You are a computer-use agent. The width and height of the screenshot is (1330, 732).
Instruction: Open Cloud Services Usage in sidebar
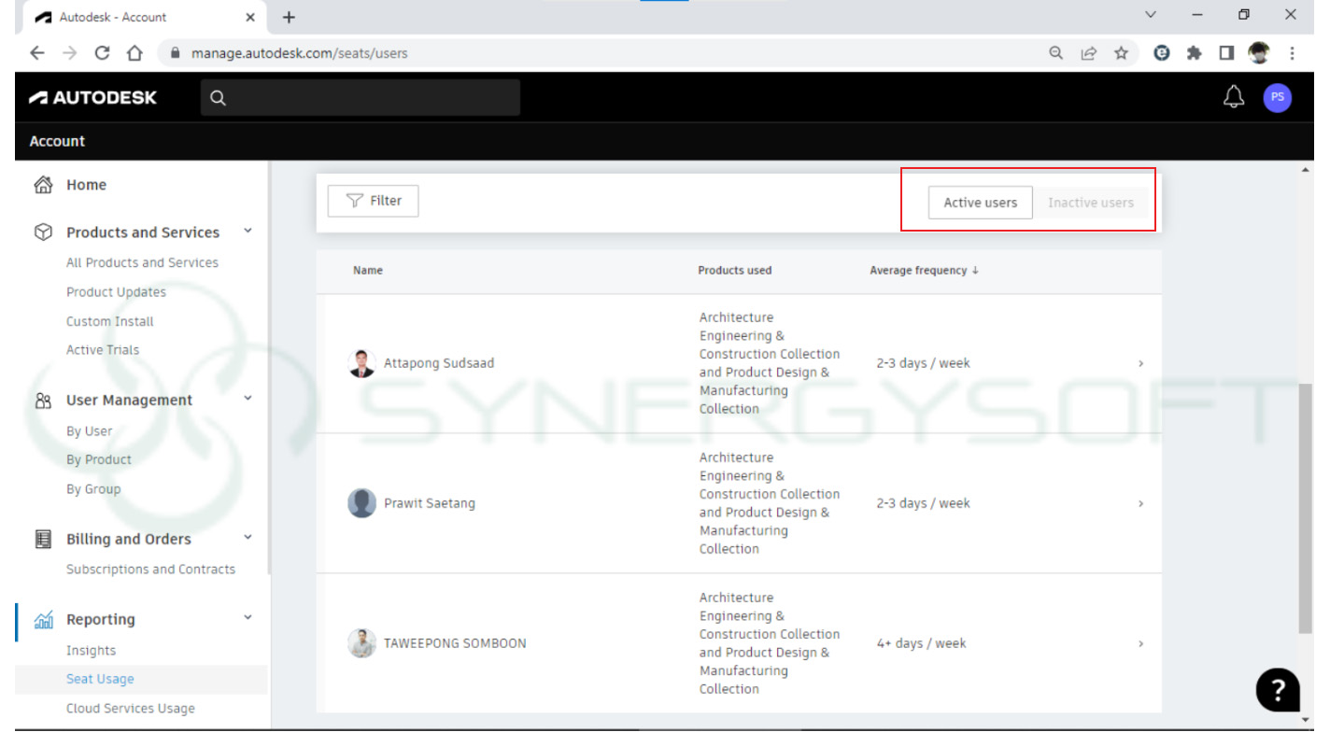click(130, 708)
